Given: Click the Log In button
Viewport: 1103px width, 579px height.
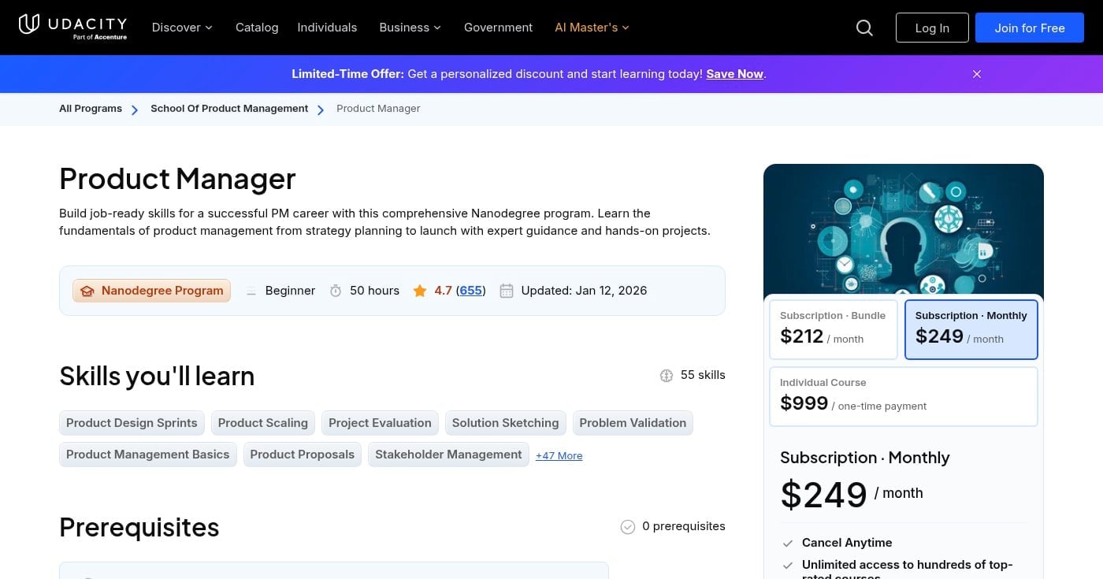Looking at the screenshot, I should click(932, 28).
